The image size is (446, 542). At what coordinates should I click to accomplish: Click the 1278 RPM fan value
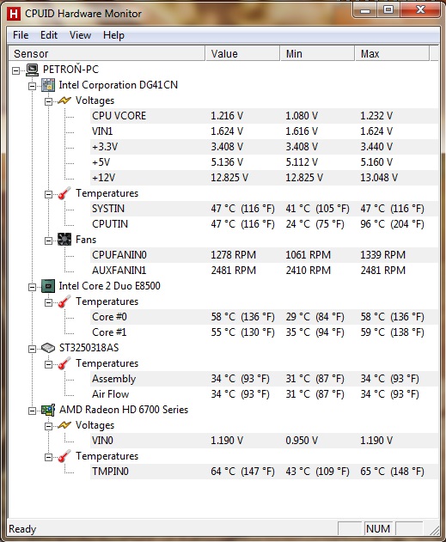point(234,255)
